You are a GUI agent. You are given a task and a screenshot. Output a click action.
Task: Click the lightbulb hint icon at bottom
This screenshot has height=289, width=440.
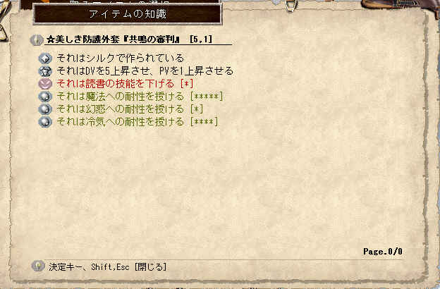[x=38, y=266]
